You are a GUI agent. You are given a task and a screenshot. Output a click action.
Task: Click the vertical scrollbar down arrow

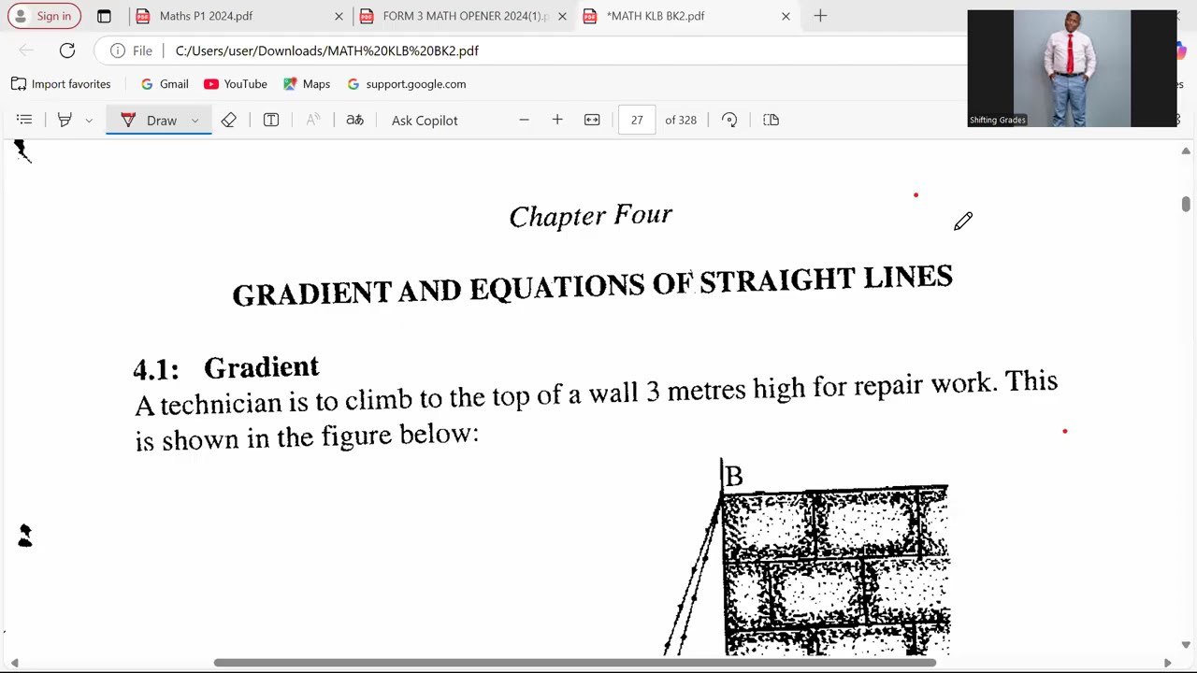pyautogui.click(x=1186, y=645)
